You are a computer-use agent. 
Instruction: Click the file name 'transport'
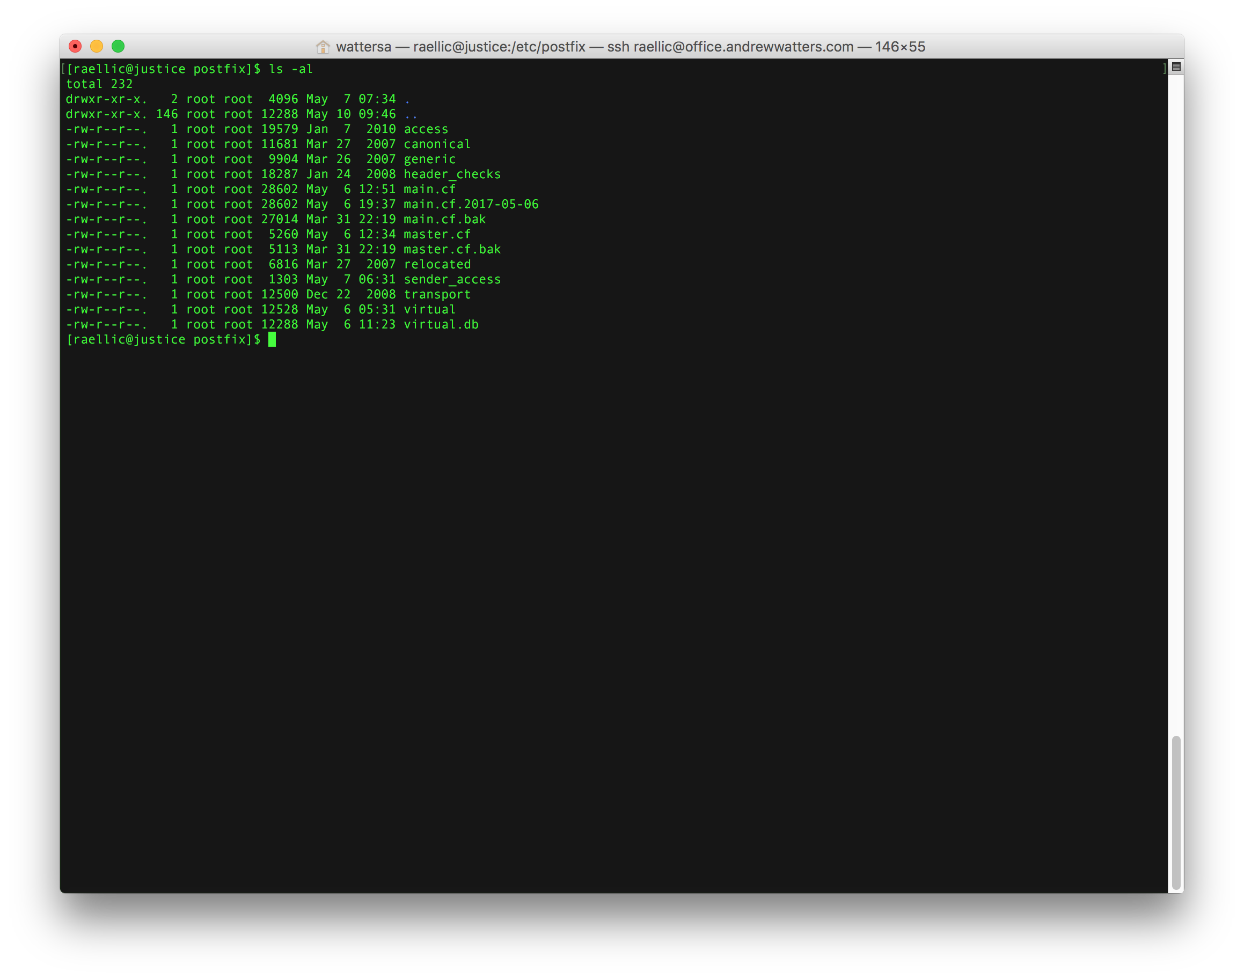(x=437, y=295)
